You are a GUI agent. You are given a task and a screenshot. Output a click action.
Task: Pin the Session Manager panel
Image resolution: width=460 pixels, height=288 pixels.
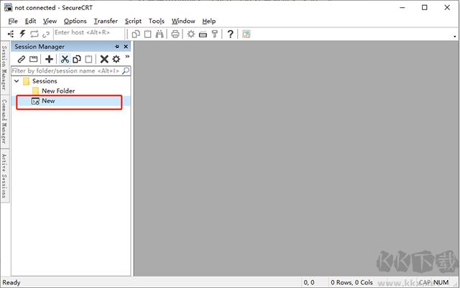coord(117,47)
